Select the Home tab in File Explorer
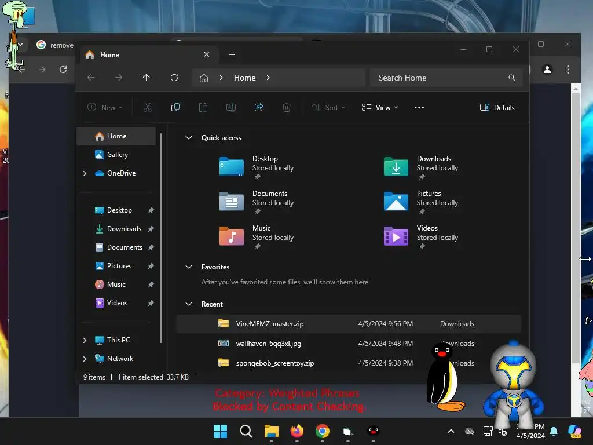This screenshot has height=445, width=593. point(148,55)
